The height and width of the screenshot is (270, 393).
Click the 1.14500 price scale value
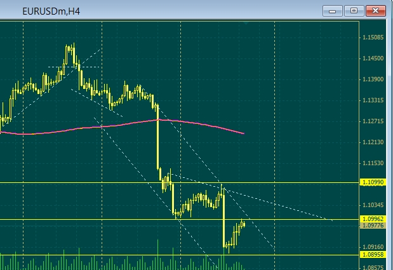(373, 58)
